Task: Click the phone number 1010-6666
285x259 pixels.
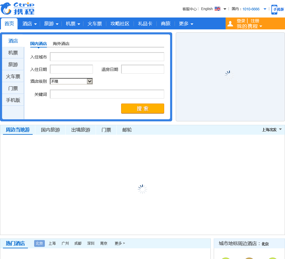Action: [x=251, y=9]
